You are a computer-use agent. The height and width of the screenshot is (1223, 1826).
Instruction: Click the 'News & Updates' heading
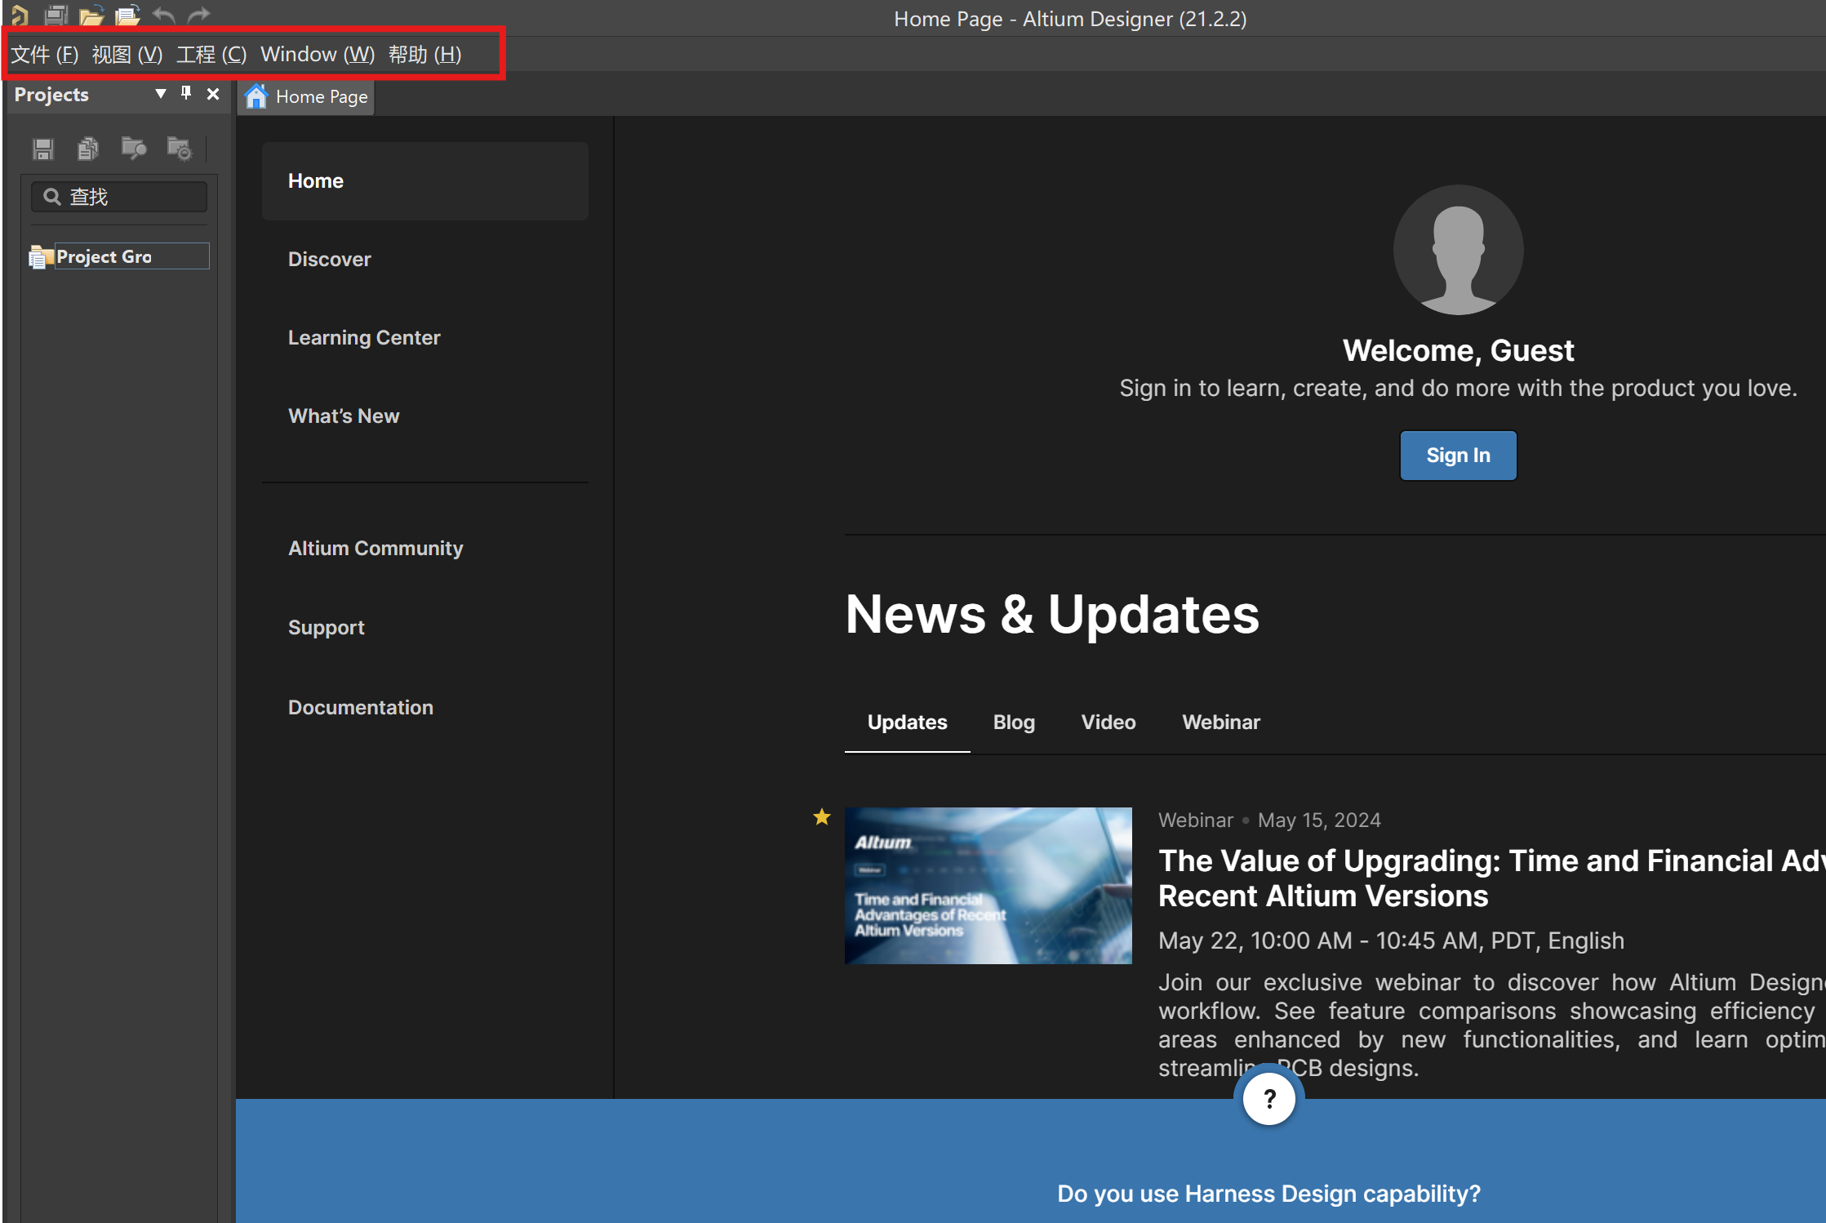click(1053, 615)
